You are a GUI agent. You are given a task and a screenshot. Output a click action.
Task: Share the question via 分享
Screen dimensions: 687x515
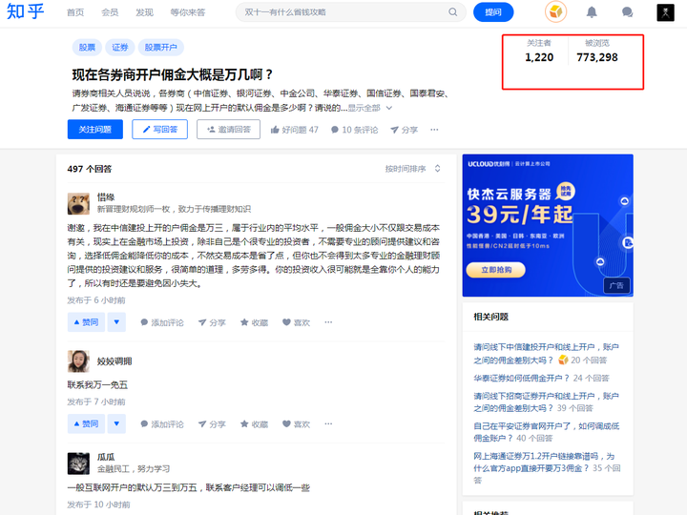[x=404, y=130]
